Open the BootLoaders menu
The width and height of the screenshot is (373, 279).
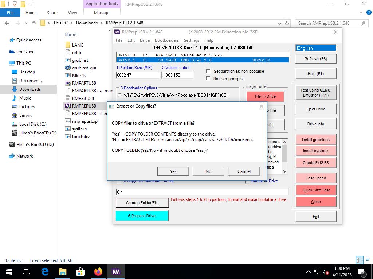coord(166,40)
